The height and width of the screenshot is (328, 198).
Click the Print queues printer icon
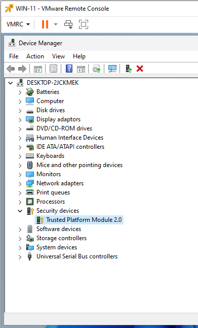click(x=30, y=192)
